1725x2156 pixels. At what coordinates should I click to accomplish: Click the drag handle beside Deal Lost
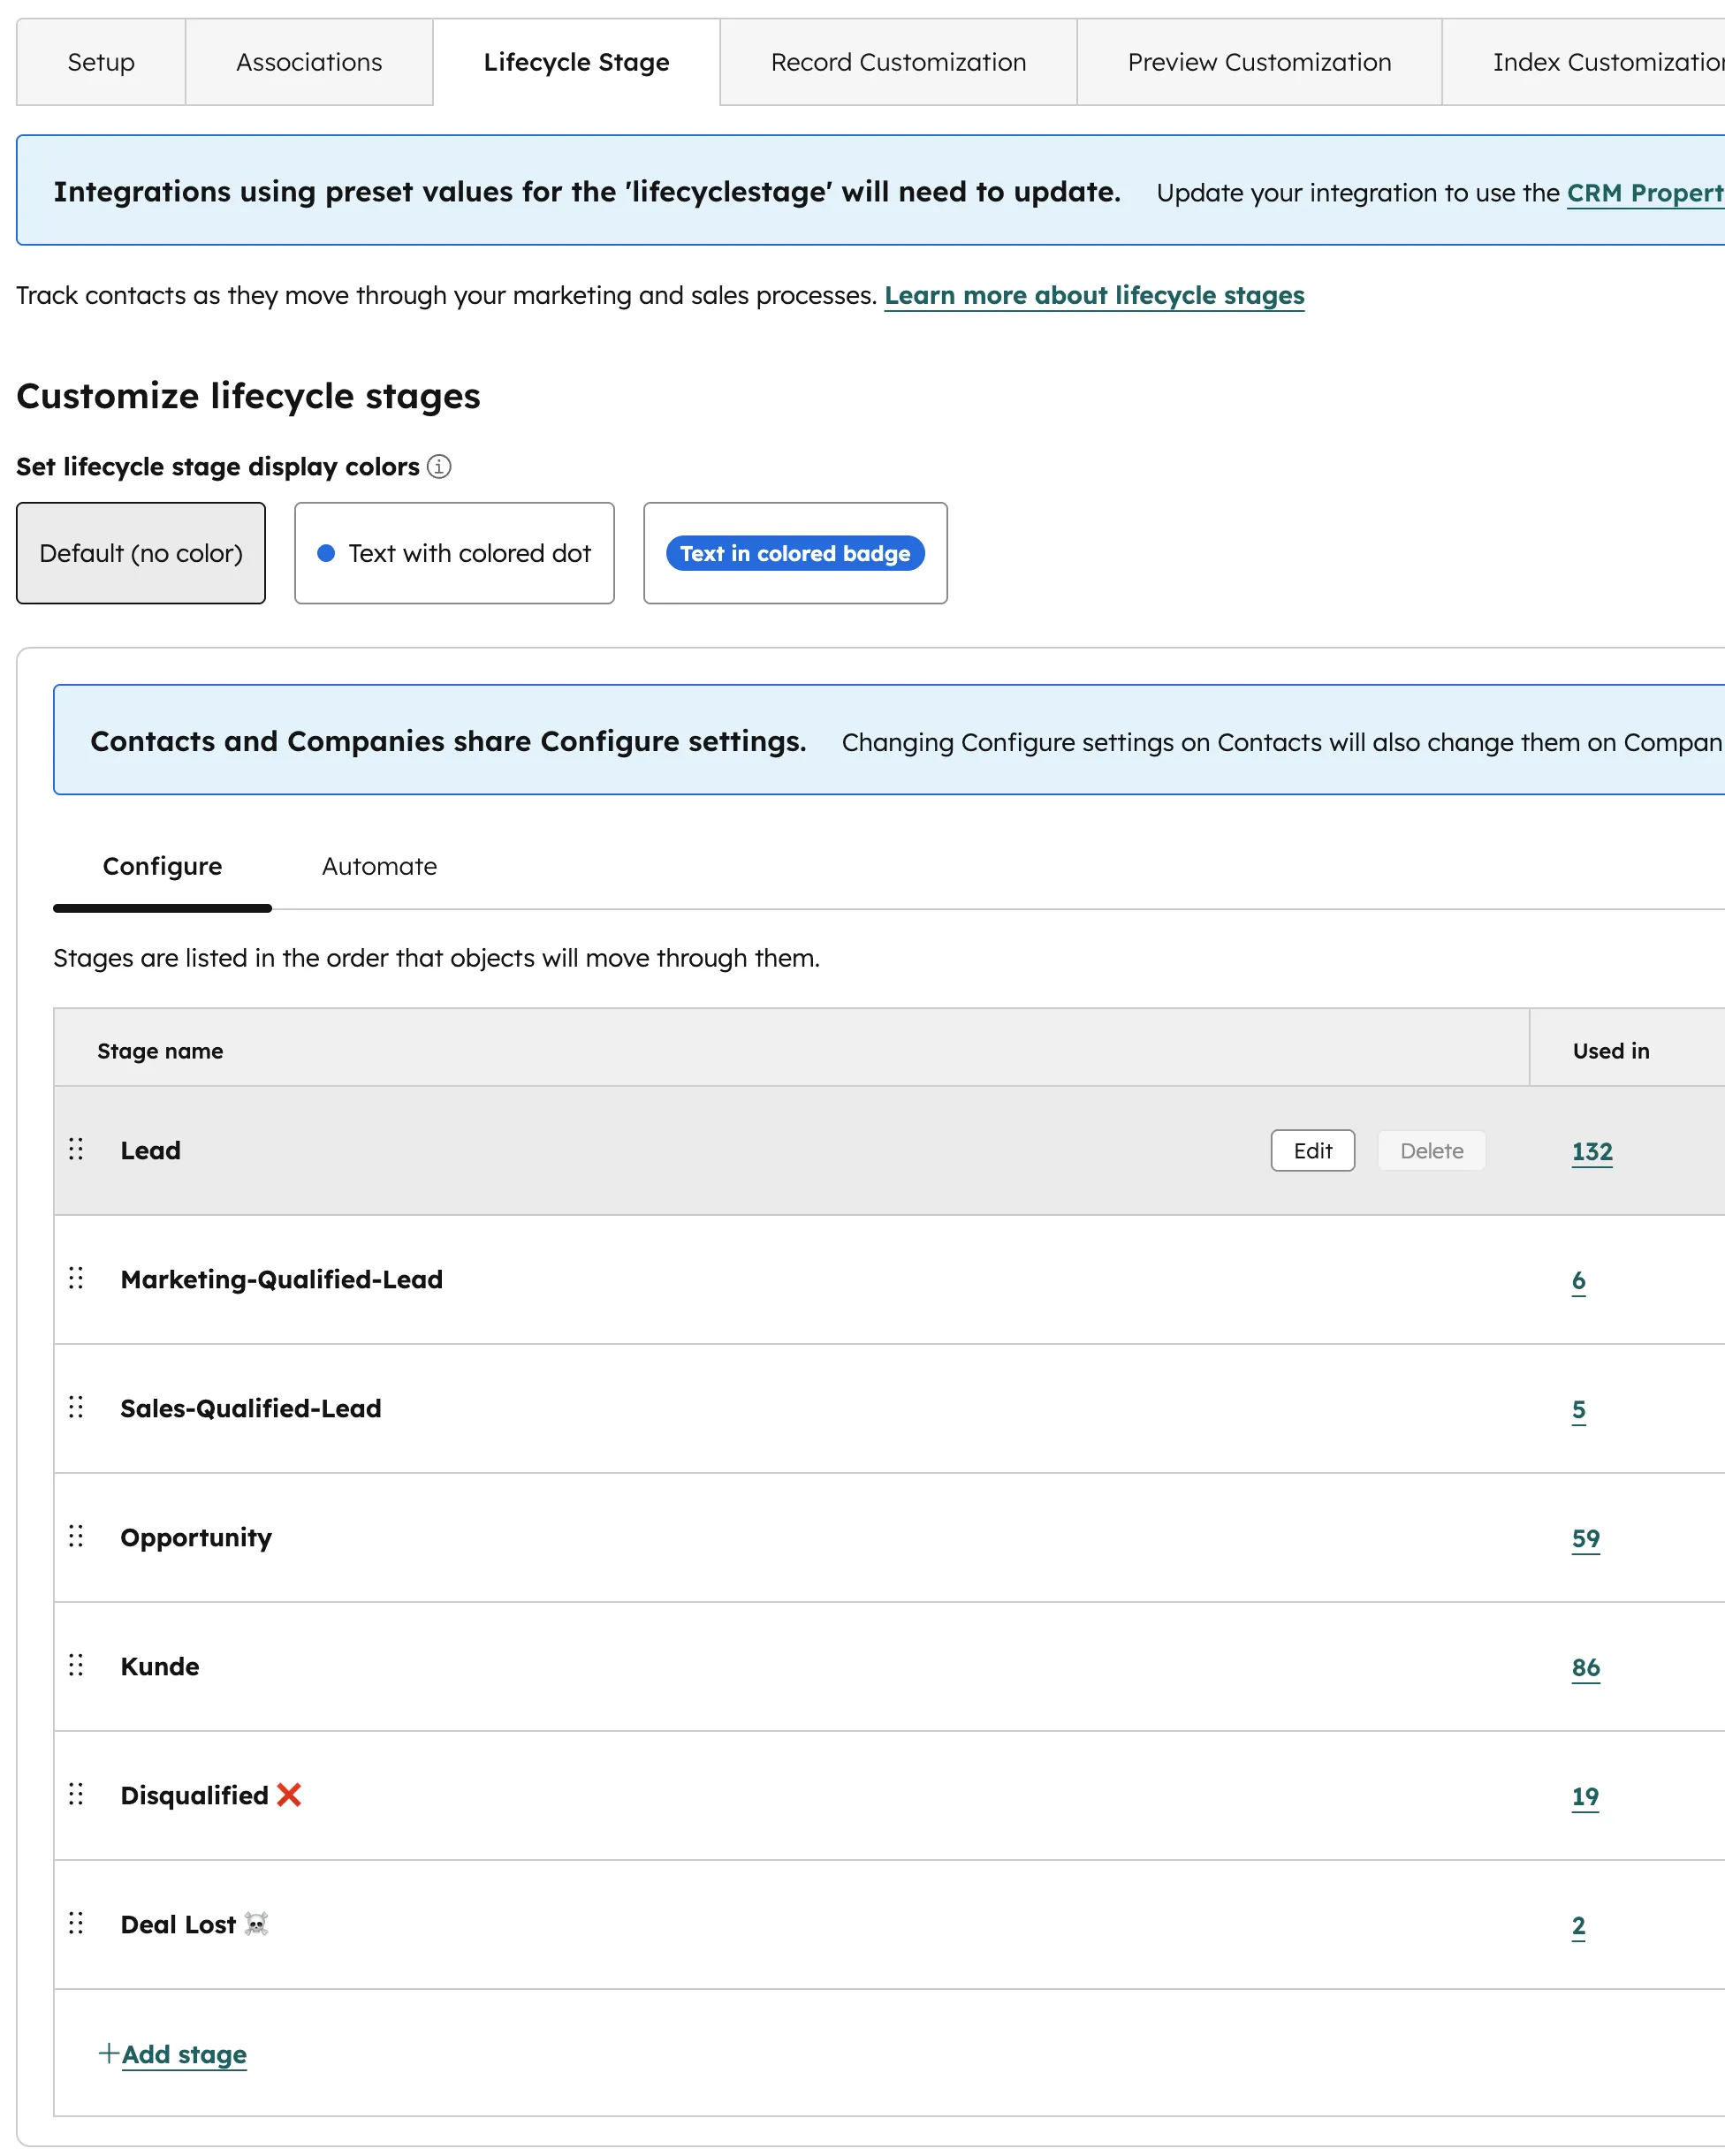click(76, 1923)
